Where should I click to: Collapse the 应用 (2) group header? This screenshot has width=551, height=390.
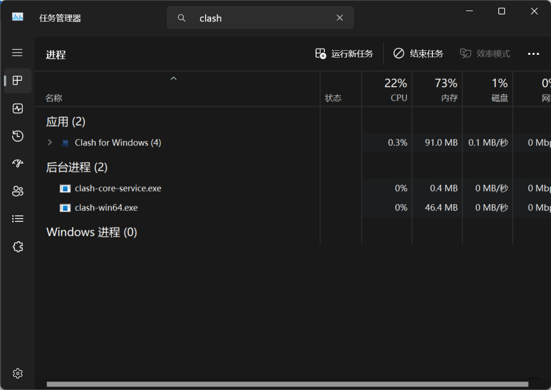[66, 122]
